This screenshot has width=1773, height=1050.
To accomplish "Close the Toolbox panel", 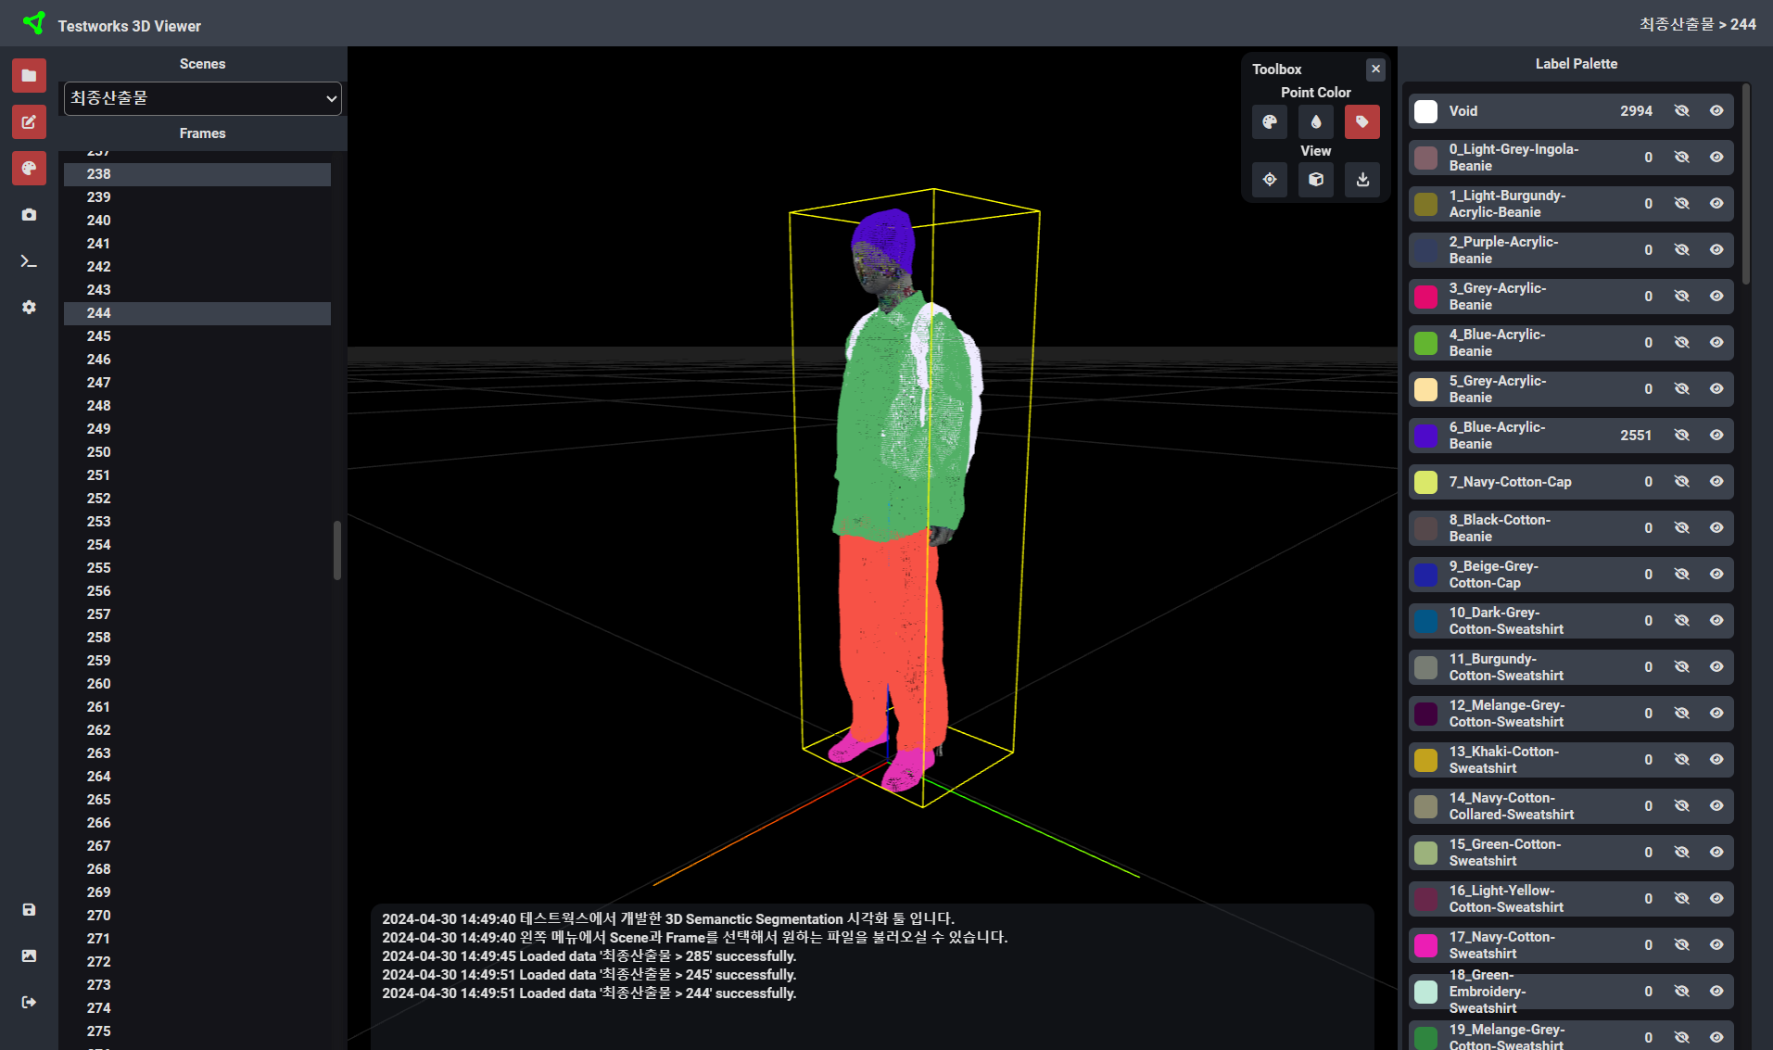I will (1375, 69).
